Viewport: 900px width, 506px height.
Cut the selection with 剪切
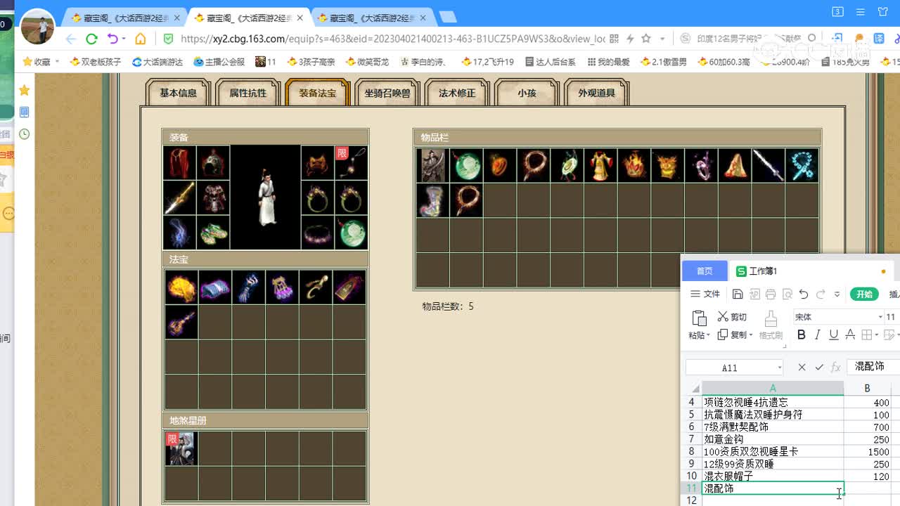pos(732,317)
